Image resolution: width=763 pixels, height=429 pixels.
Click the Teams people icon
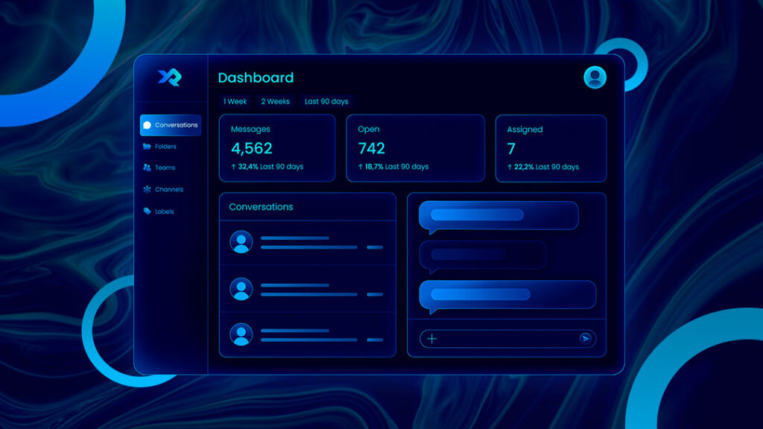[147, 168]
